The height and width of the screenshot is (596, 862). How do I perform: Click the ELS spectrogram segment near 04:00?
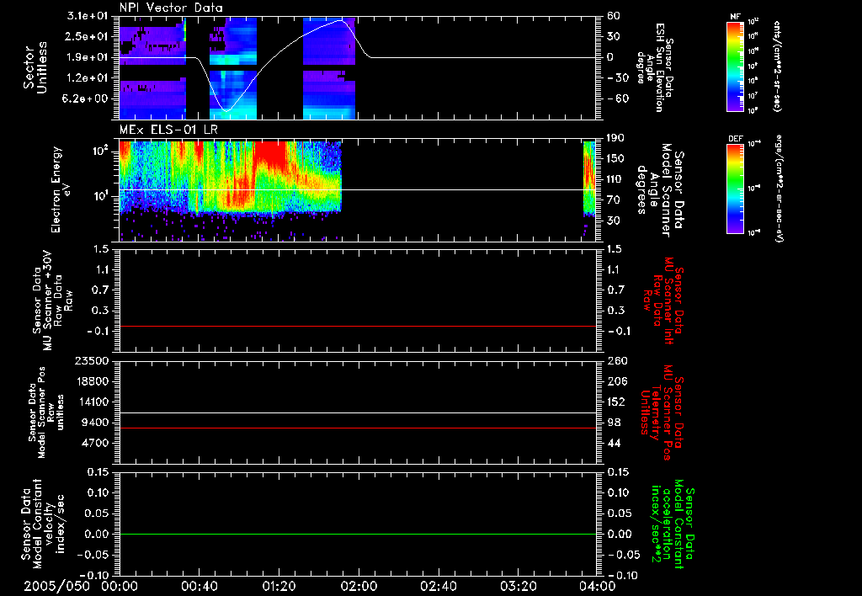pyautogui.click(x=589, y=182)
